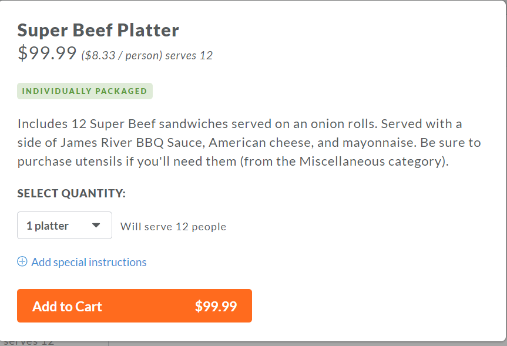Click the Super Beef Platter title
This screenshot has height=346, width=507.
tap(98, 30)
